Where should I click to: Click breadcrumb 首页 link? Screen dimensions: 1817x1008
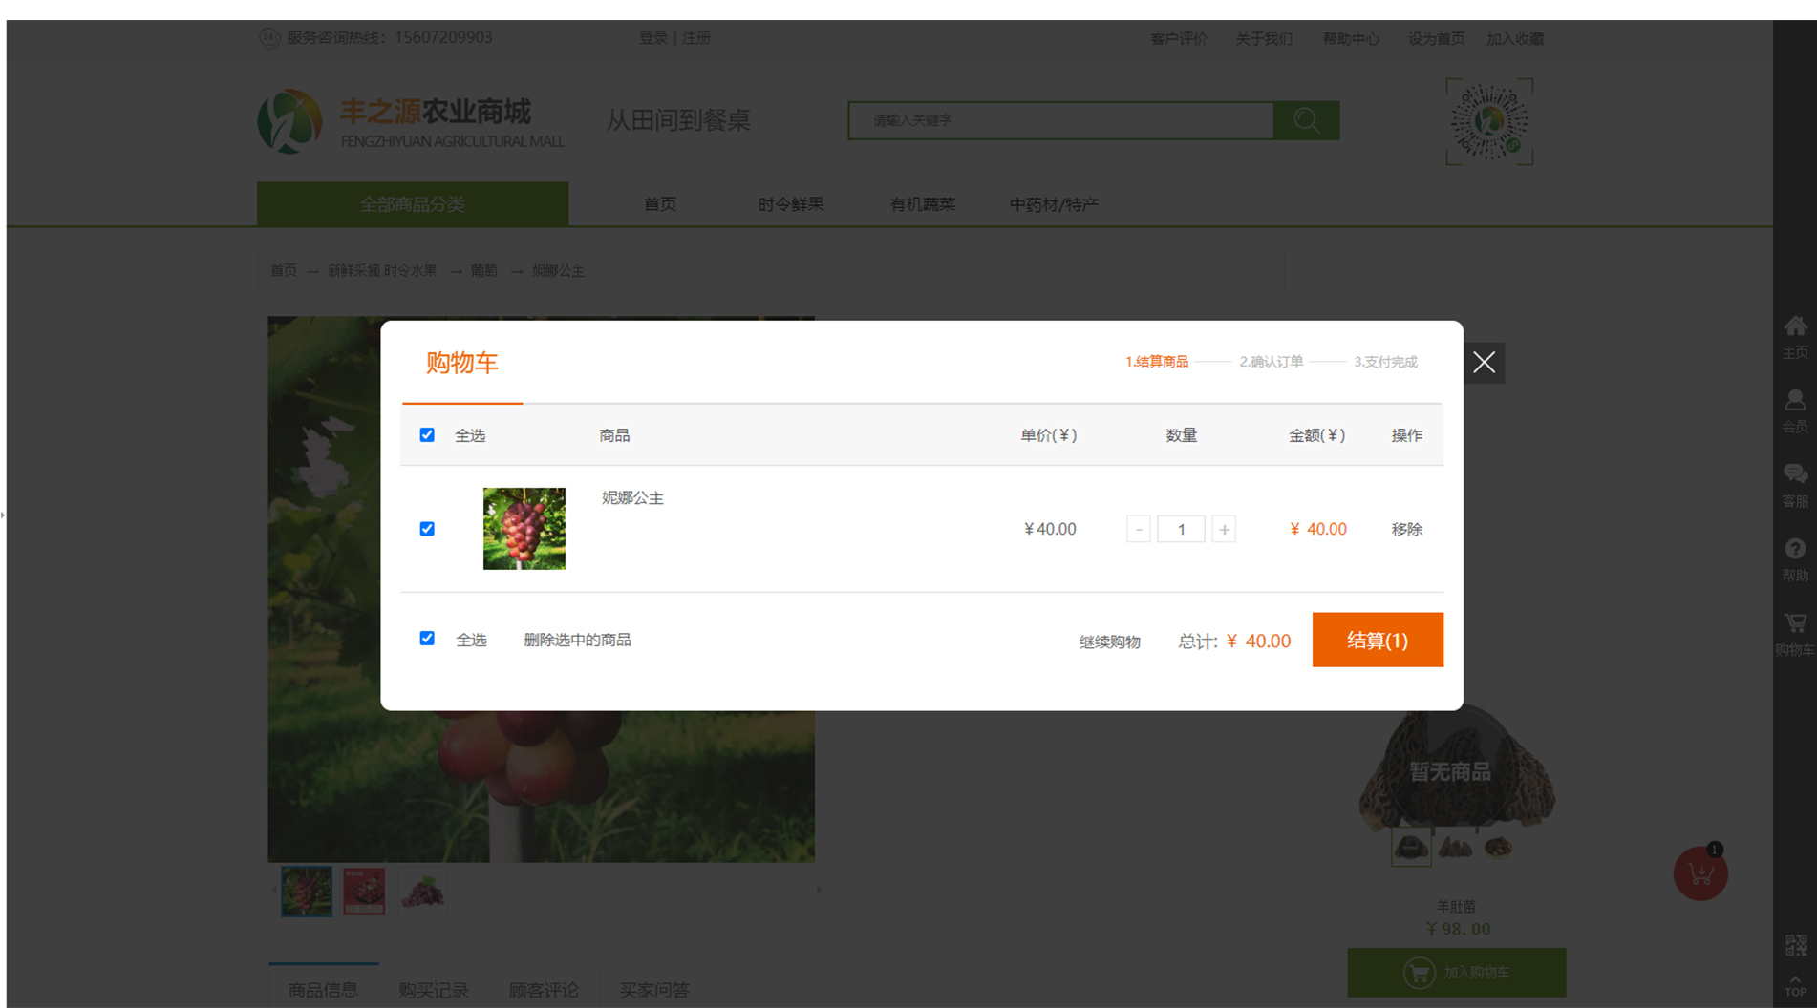pos(284,271)
